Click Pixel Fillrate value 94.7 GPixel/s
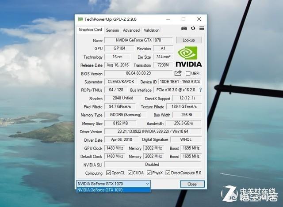The height and width of the screenshot is (207, 283). 120,106
